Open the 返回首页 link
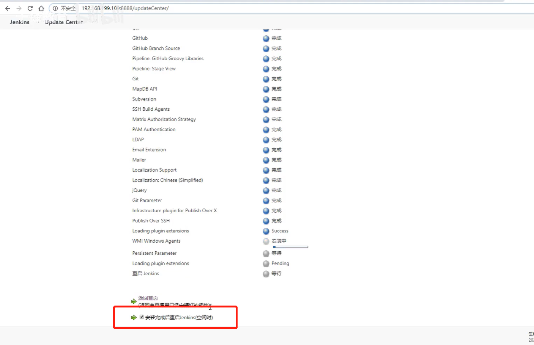This screenshot has width=534, height=345. click(148, 298)
